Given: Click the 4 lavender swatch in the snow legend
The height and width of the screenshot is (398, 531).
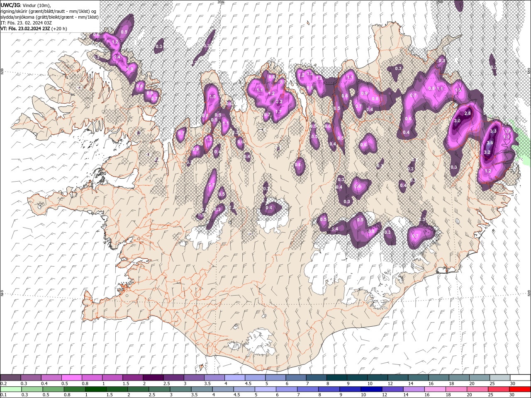Looking at the screenshot, I should pos(234,378).
